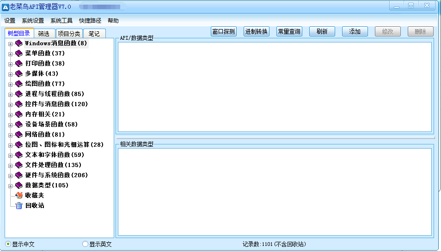
Task: Click the book icon beside 设备场景函数(58)
Action: pos(19,125)
